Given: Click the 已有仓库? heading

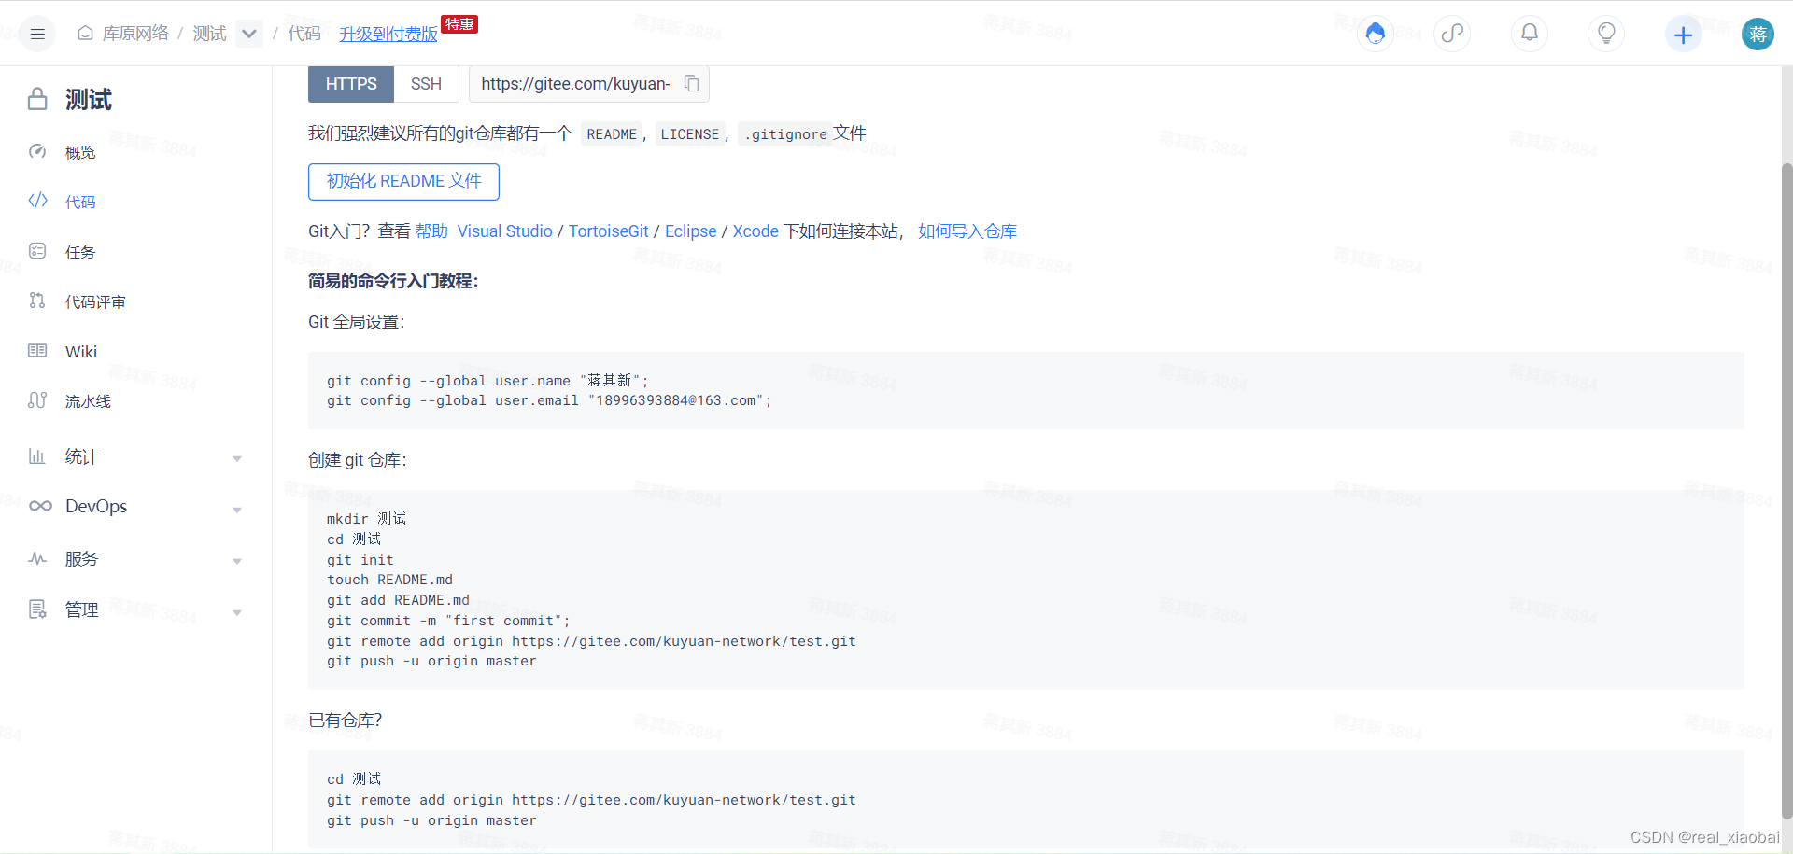Looking at the screenshot, I should 345,721.
